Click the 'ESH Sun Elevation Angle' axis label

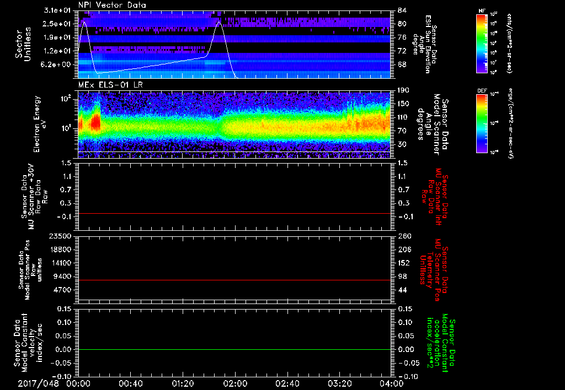click(x=424, y=44)
